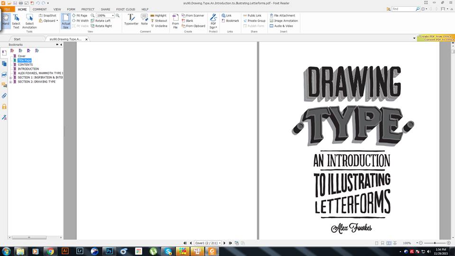Adjust the zoom slider in status bar
The width and height of the screenshot is (455, 256).
coord(435,243)
